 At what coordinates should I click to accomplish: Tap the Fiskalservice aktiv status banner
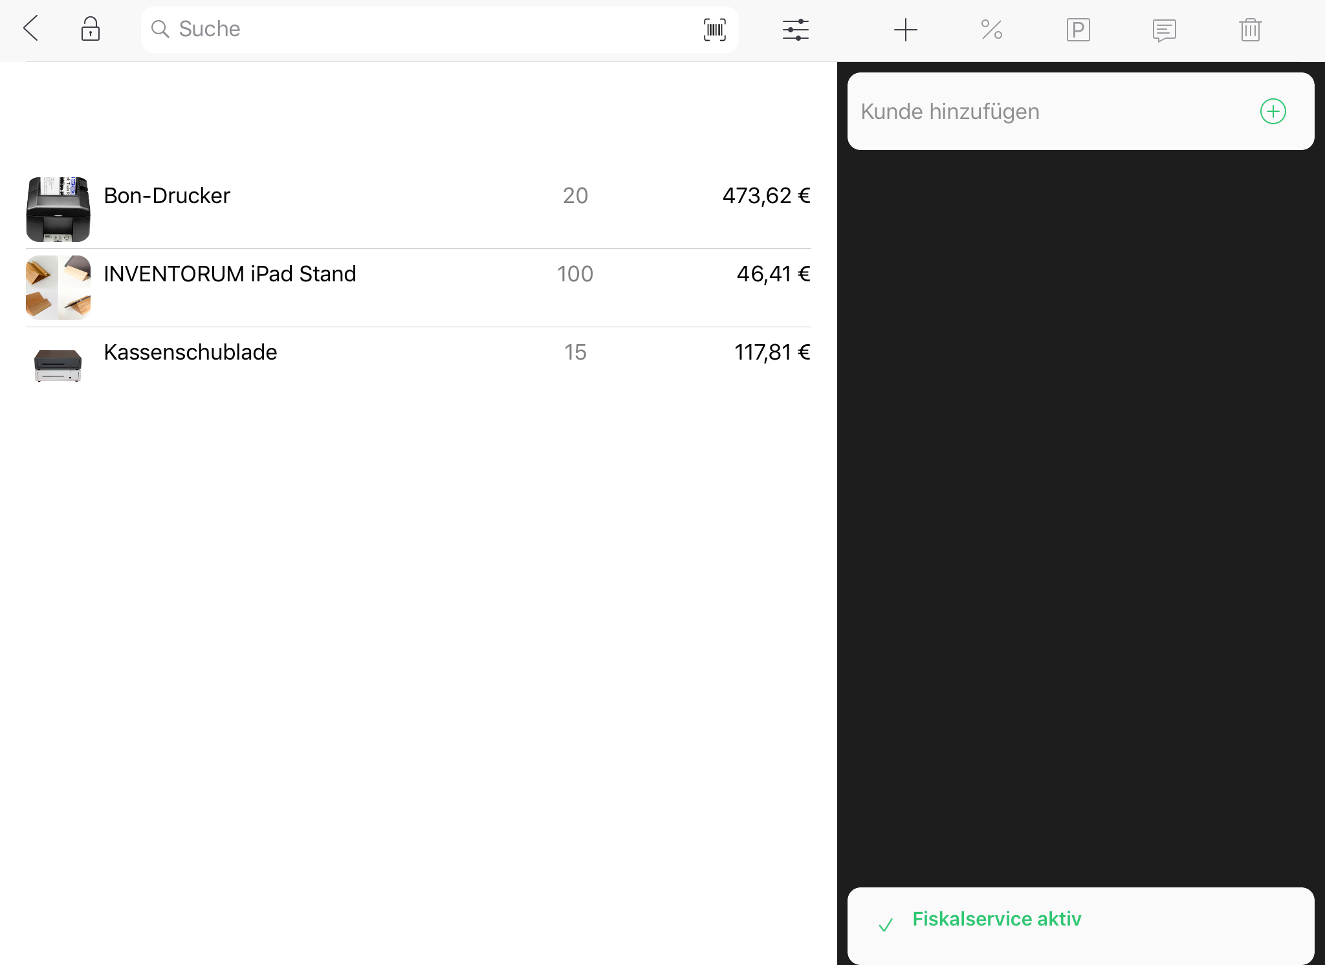(1080, 926)
